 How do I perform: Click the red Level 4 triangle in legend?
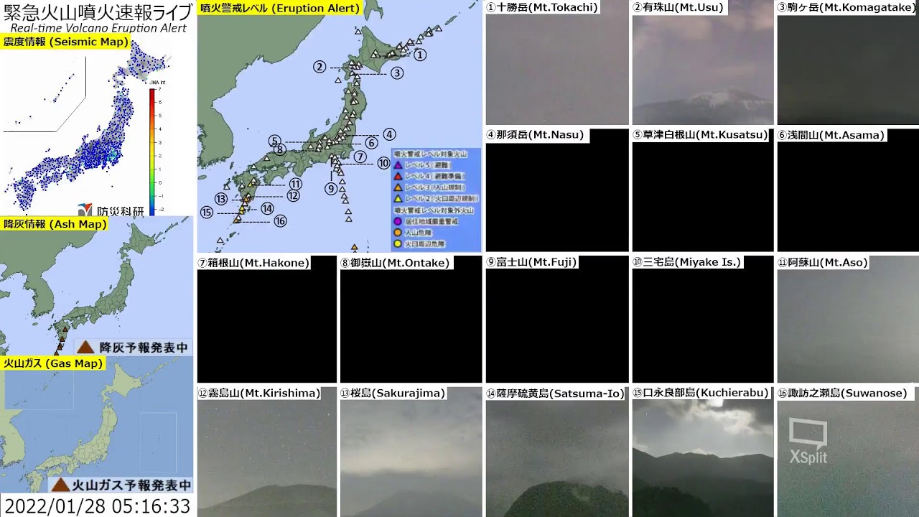coord(397,176)
